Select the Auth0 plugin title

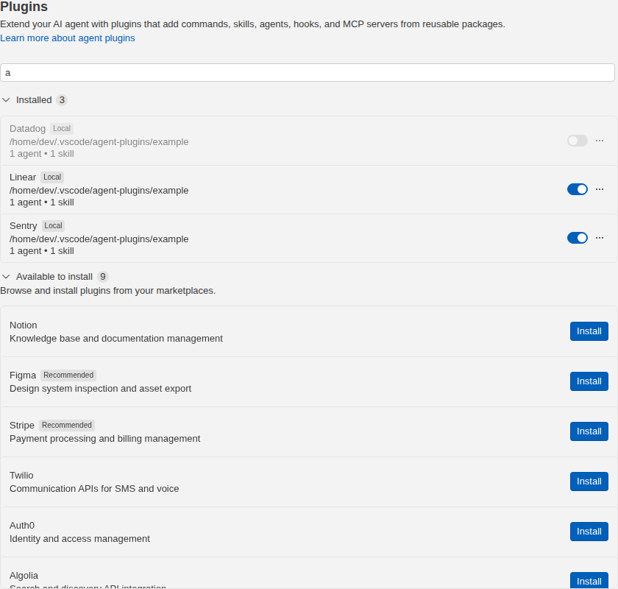point(22,526)
